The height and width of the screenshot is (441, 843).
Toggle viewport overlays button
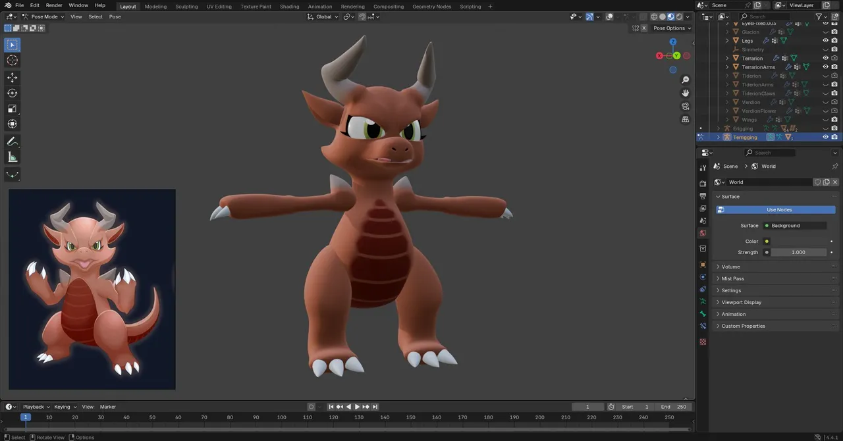pos(609,16)
